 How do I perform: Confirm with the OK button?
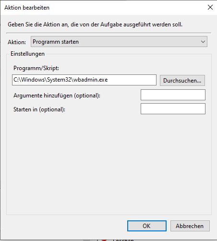[x=147, y=226]
